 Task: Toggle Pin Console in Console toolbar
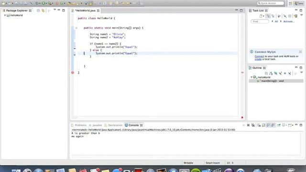(279, 125)
